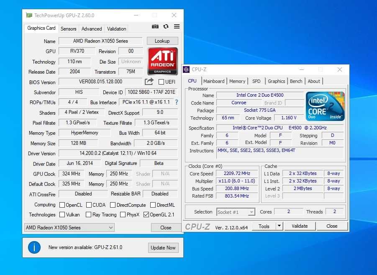
Task: Expand the CPU-Z Tools dropdown arrow
Action: [279, 226]
